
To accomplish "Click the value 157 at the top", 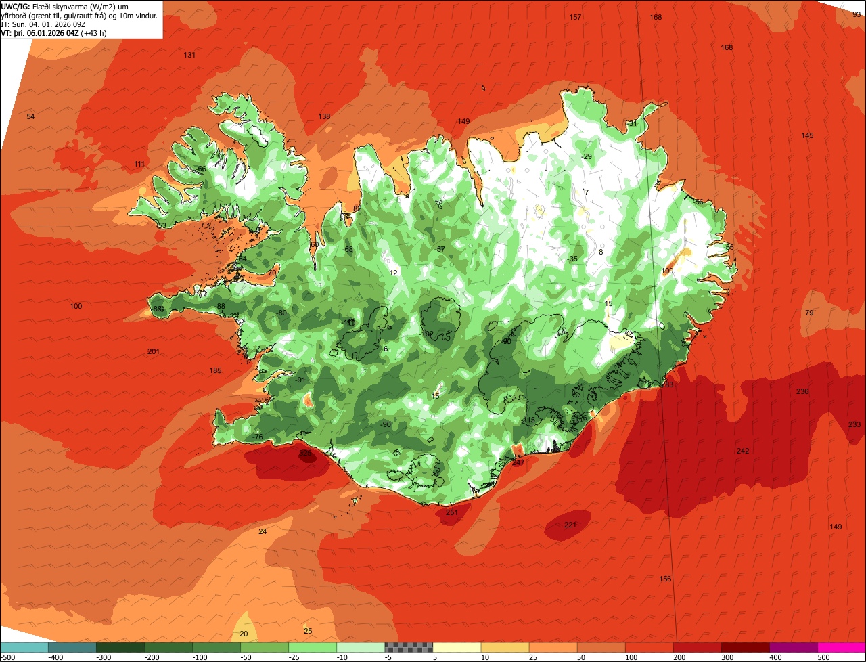I will pos(575,17).
